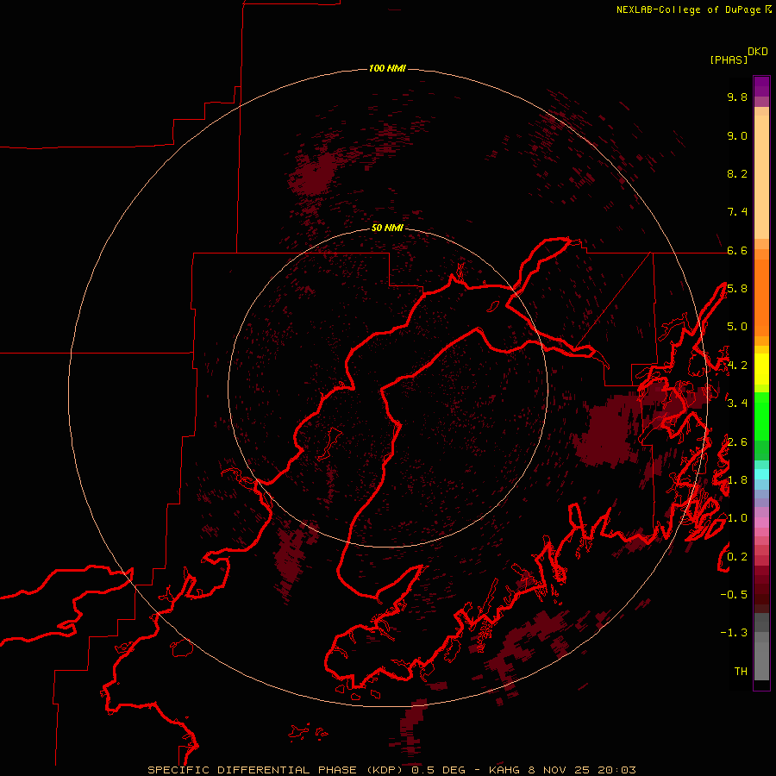Viewport: 776px width, 776px height.
Task: Click the -0.5 value on the color scale
Action: (x=734, y=595)
